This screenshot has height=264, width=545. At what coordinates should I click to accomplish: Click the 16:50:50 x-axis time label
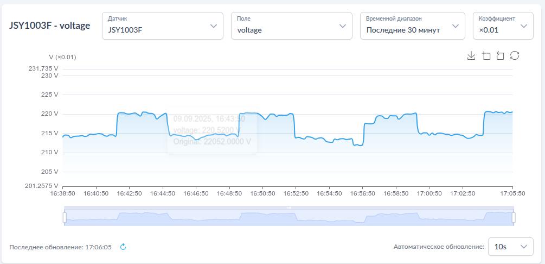[262, 193]
